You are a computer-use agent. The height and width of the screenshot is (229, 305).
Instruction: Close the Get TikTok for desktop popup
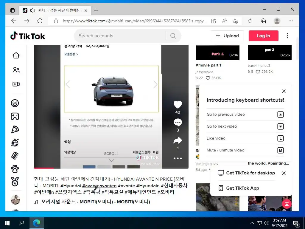pyautogui.click(x=284, y=173)
